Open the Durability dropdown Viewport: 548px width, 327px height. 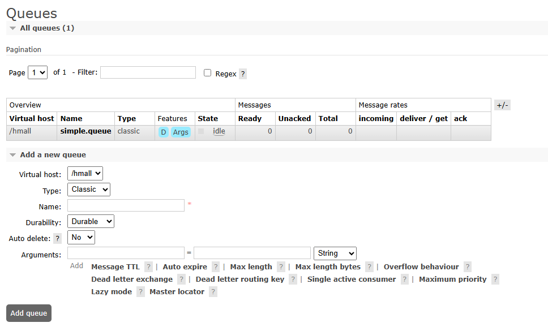(x=91, y=222)
